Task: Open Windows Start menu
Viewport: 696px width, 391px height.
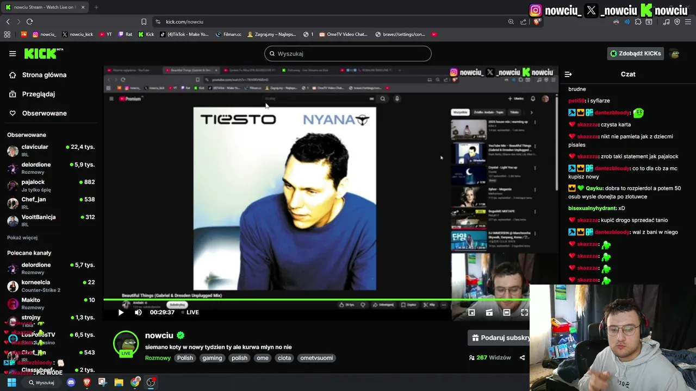Action: 11,382
